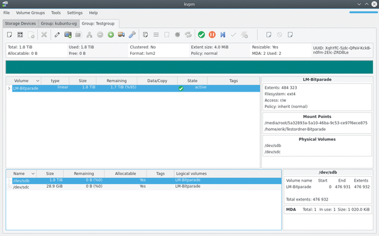
Task: Click the /home/erik/Testordner-Bitparade mount point
Action: (x=295, y=129)
